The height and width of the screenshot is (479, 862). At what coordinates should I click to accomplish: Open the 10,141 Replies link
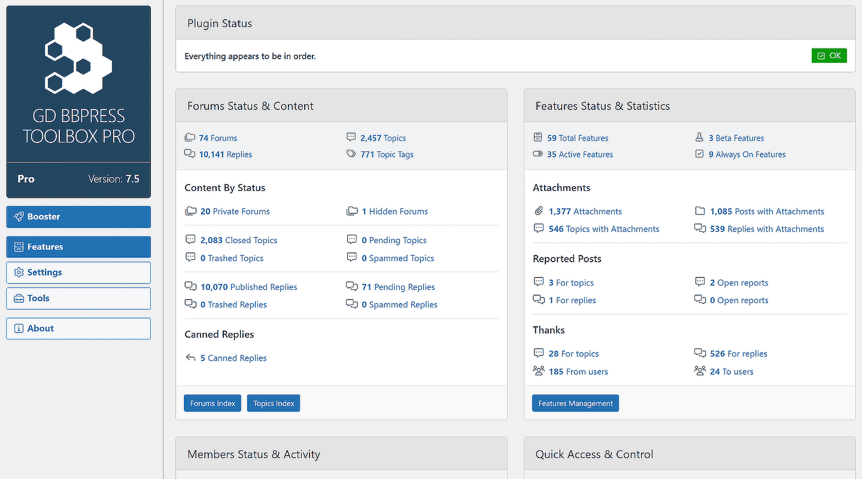(226, 154)
